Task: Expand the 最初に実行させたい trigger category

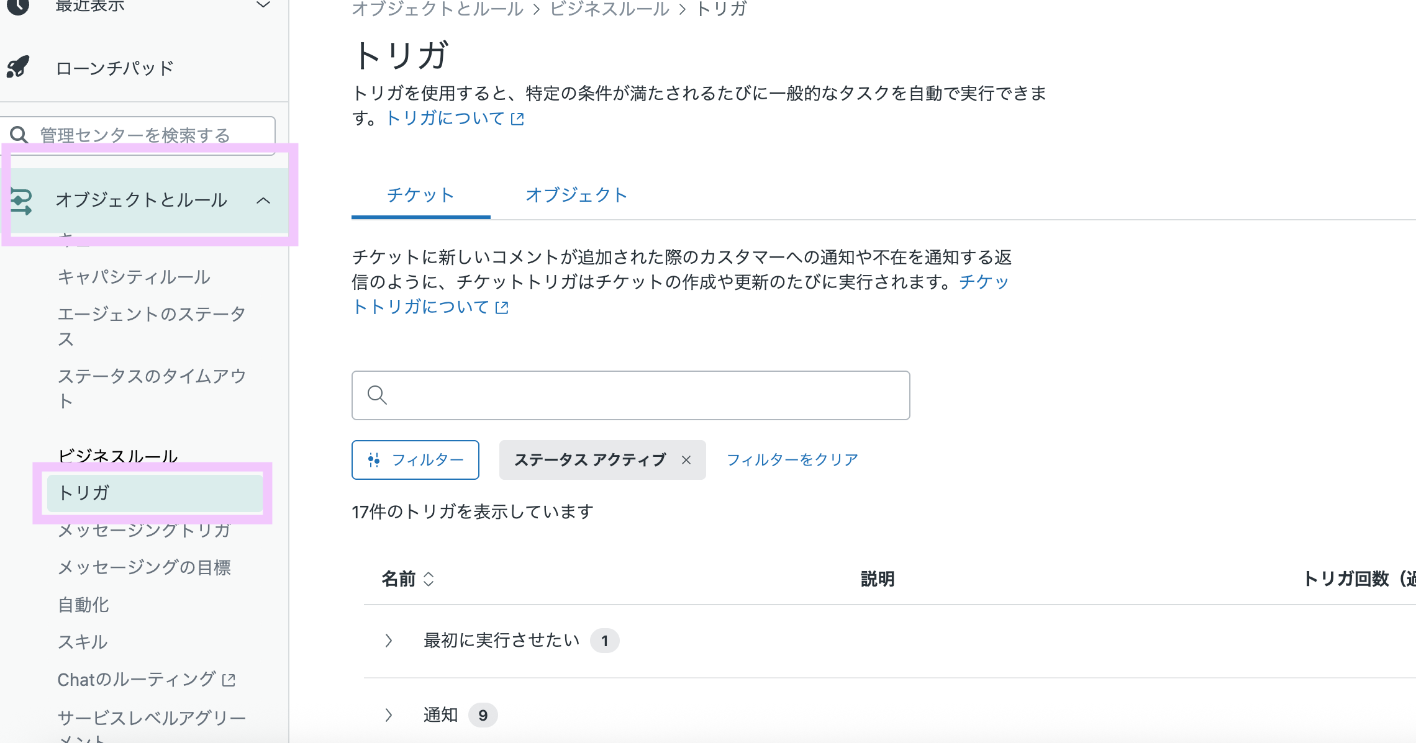Action: (389, 641)
